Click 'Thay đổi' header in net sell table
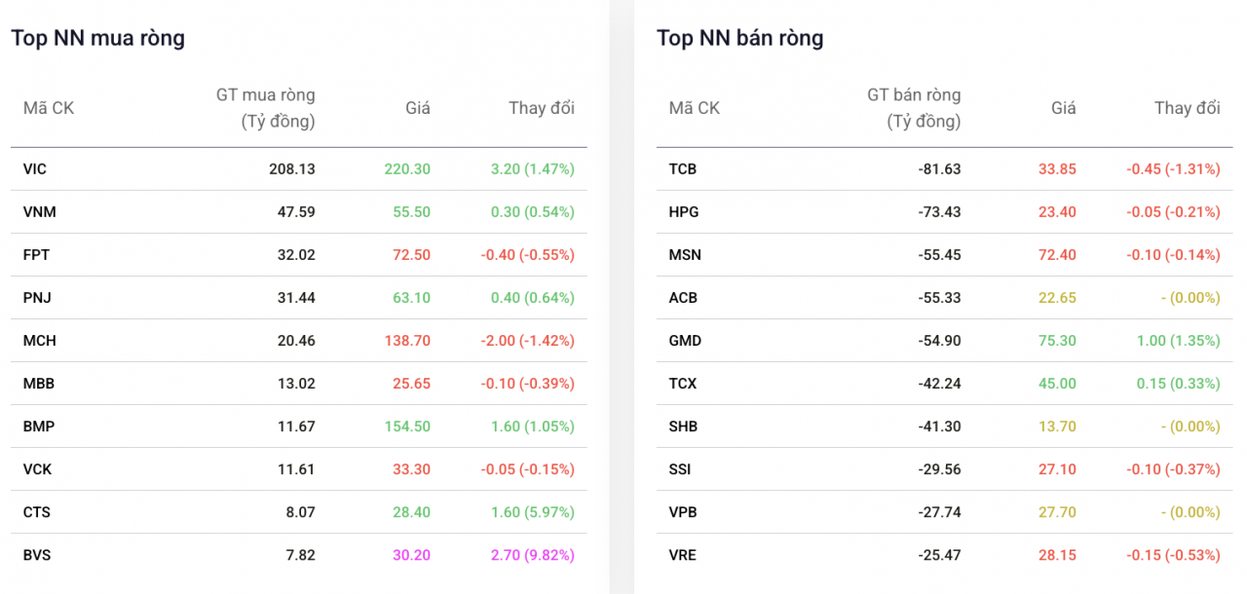This screenshot has height=594, width=1247. [x=1187, y=108]
